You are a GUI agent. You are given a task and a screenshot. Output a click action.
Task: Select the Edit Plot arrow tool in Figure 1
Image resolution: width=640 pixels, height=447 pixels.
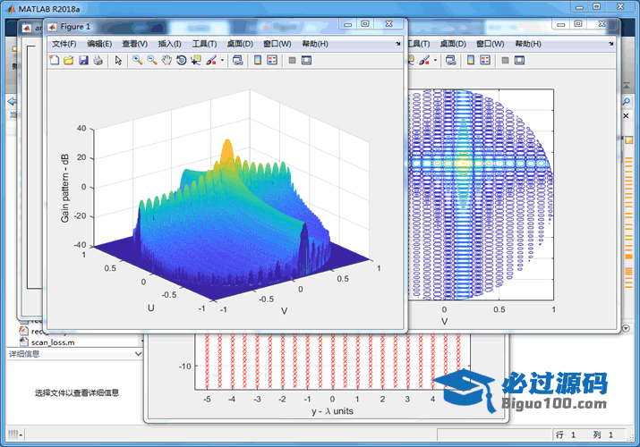pos(118,60)
